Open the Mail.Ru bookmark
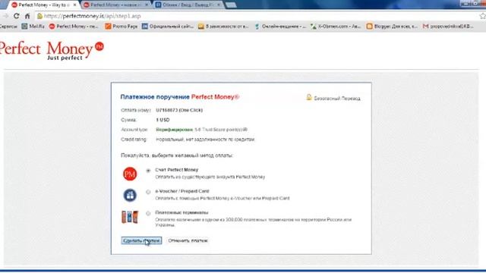The image size is (486, 273). 33,27
